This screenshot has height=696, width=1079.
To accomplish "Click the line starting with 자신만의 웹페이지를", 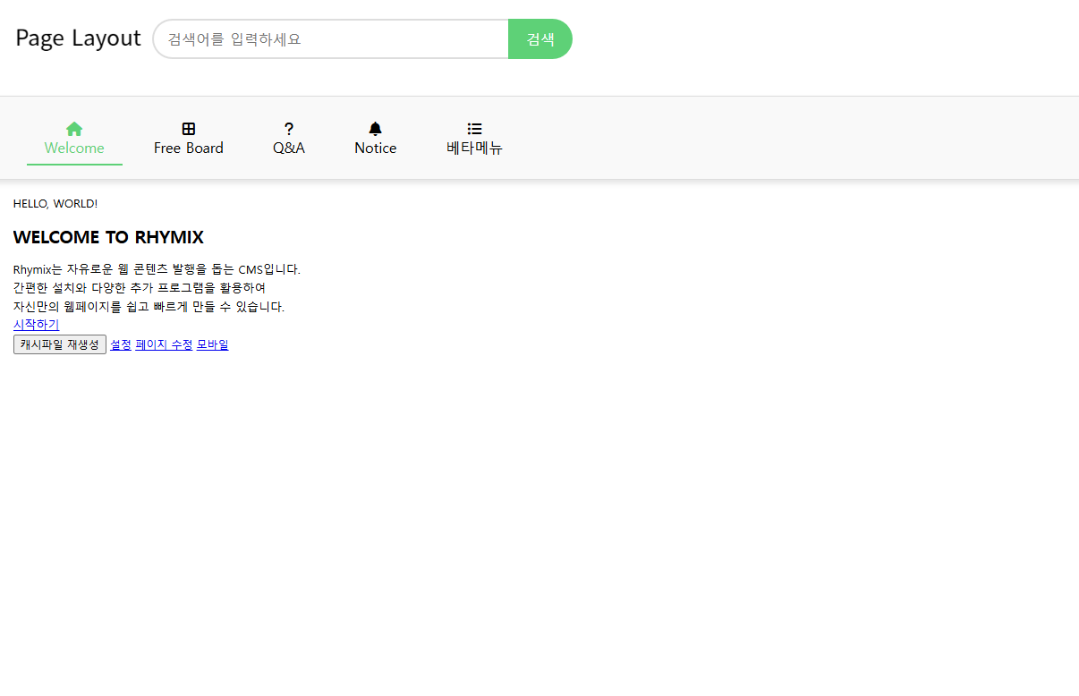I will [149, 307].
